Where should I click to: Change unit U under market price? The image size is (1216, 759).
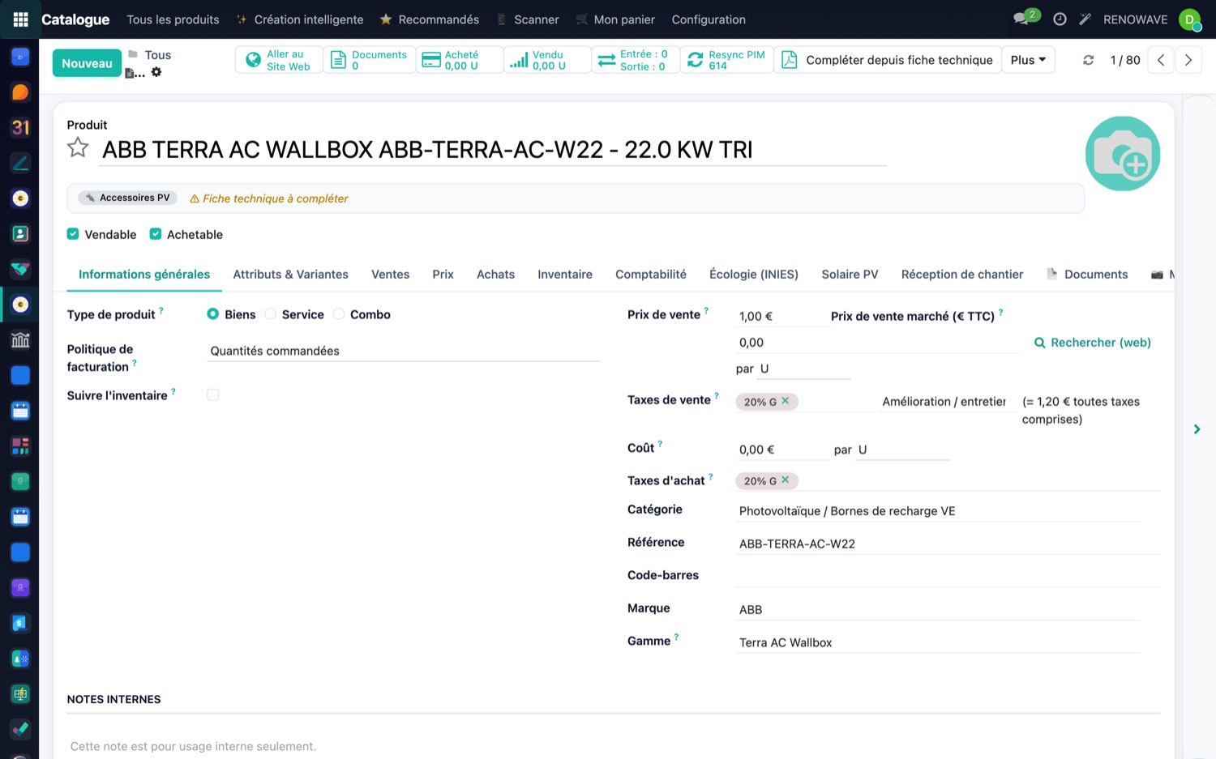pos(804,369)
